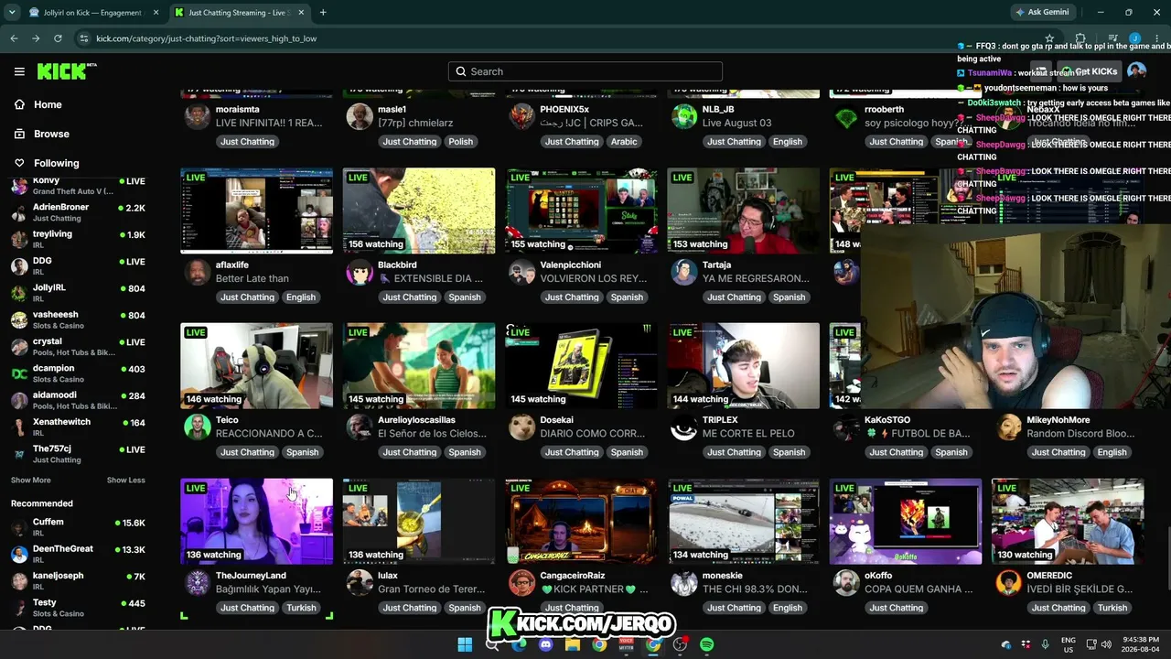Viewport: 1171px width, 659px height.
Task: Open Spotify from the taskbar
Action: [x=707, y=644]
